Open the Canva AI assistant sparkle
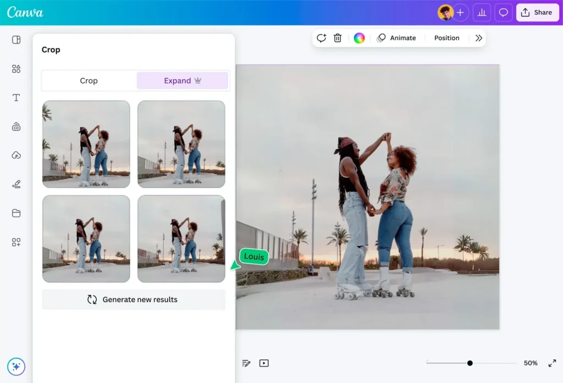This screenshot has width=563, height=383. (x=16, y=367)
